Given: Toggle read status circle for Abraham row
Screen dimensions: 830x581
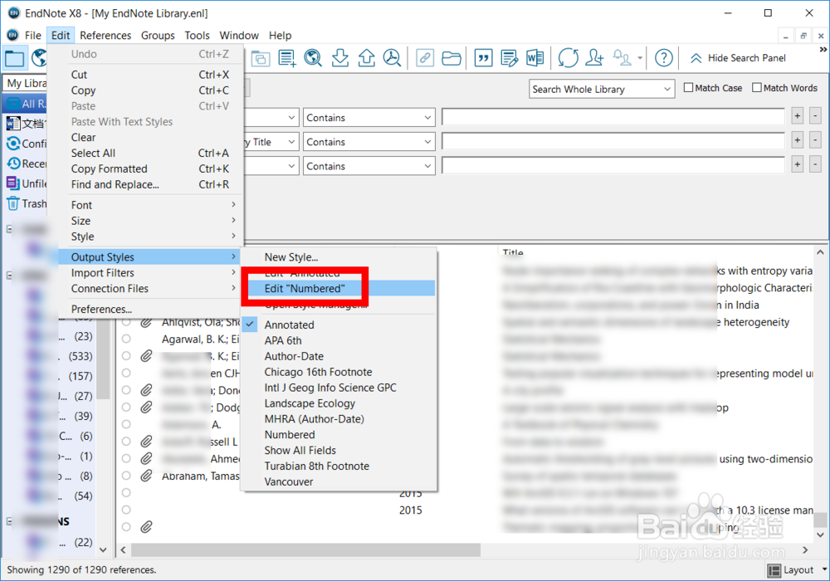Looking at the screenshot, I should 126,476.
